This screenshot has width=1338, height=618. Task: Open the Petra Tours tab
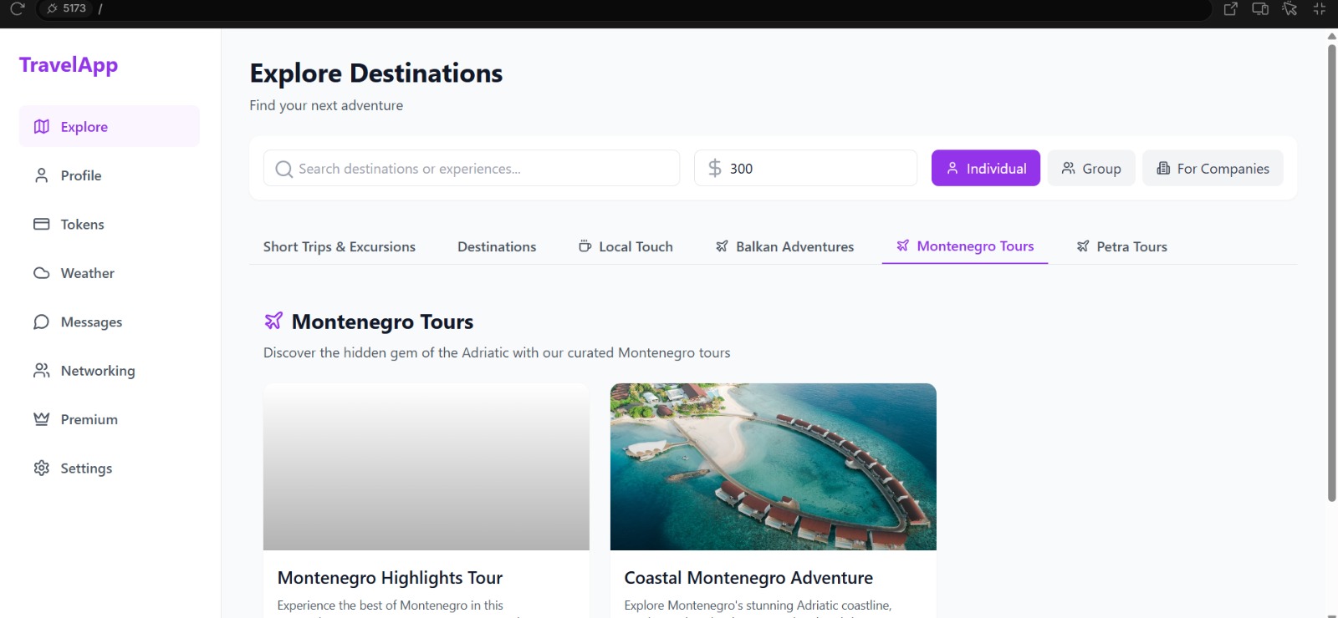point(1121,246)
